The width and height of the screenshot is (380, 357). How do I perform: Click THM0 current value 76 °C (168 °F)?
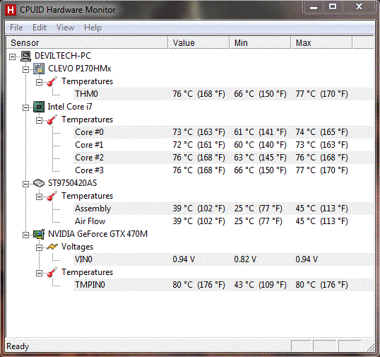pos(198,94)
